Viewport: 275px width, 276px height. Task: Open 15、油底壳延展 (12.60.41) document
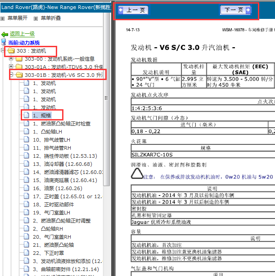(x=65, y=180)
